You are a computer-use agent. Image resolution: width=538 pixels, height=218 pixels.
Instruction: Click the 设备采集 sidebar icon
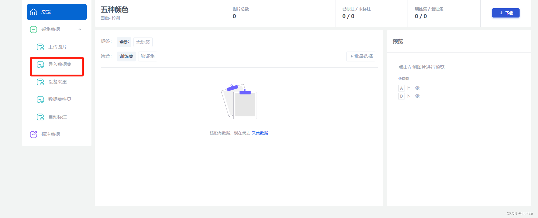point(40,82)
